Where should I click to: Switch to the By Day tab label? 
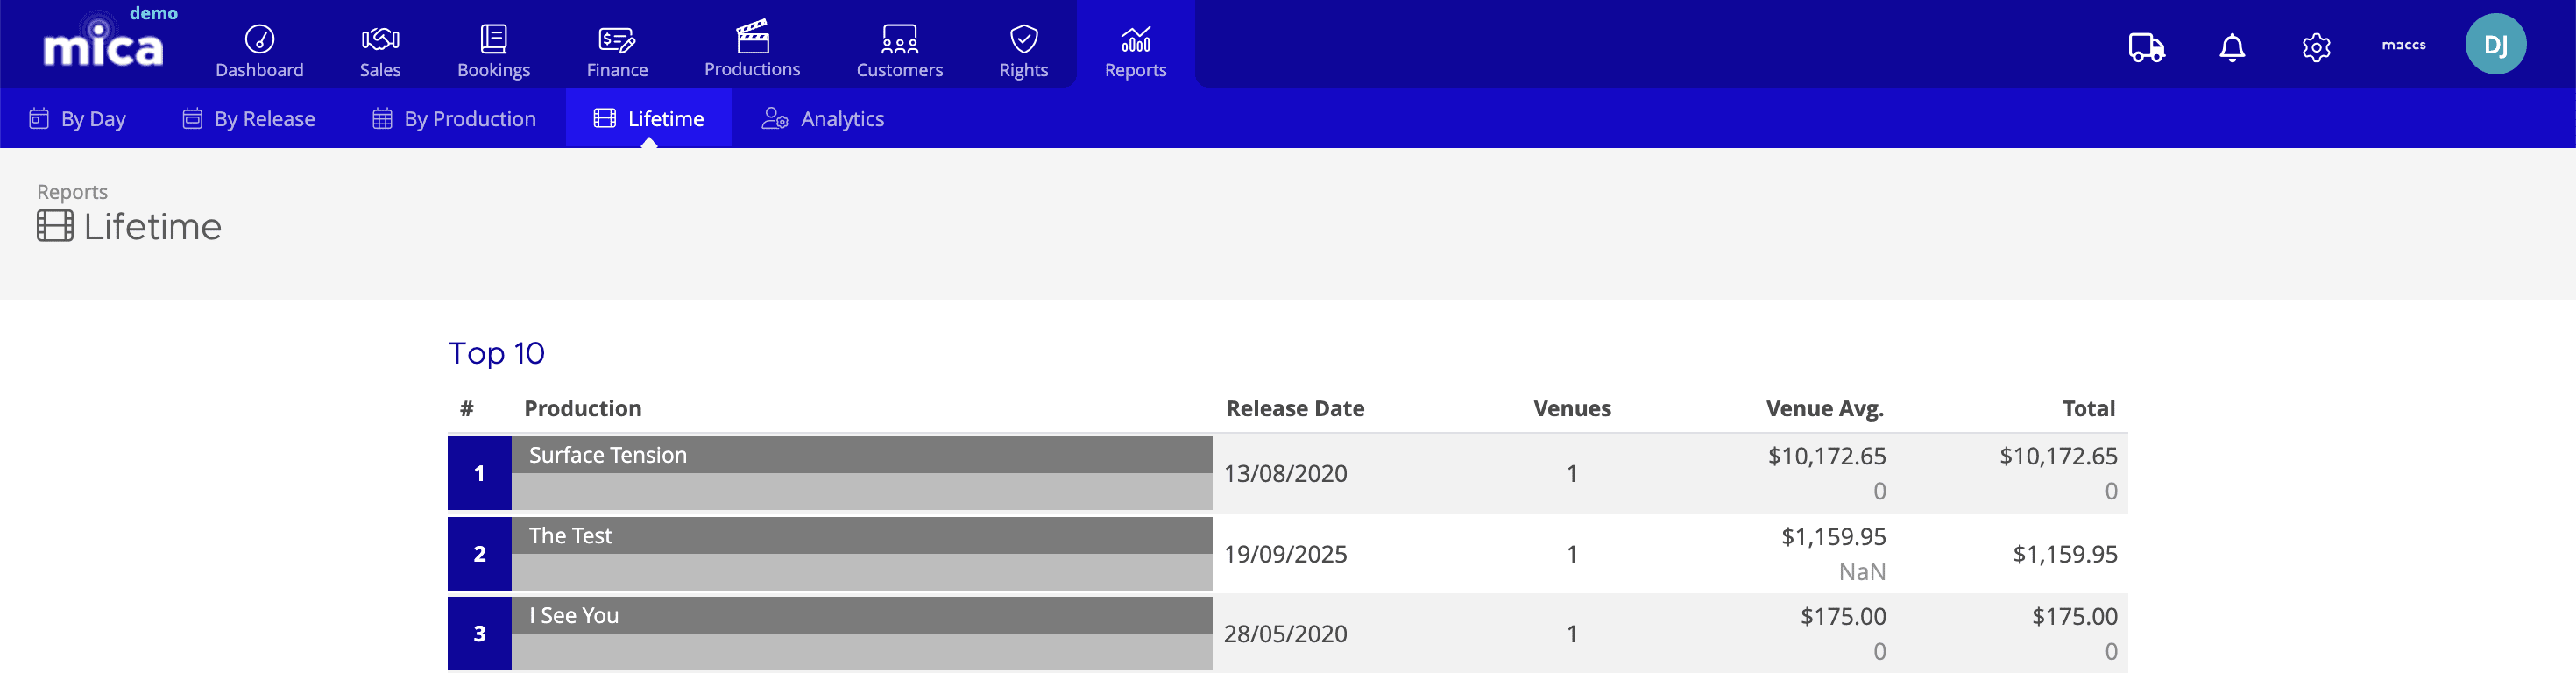93,119
